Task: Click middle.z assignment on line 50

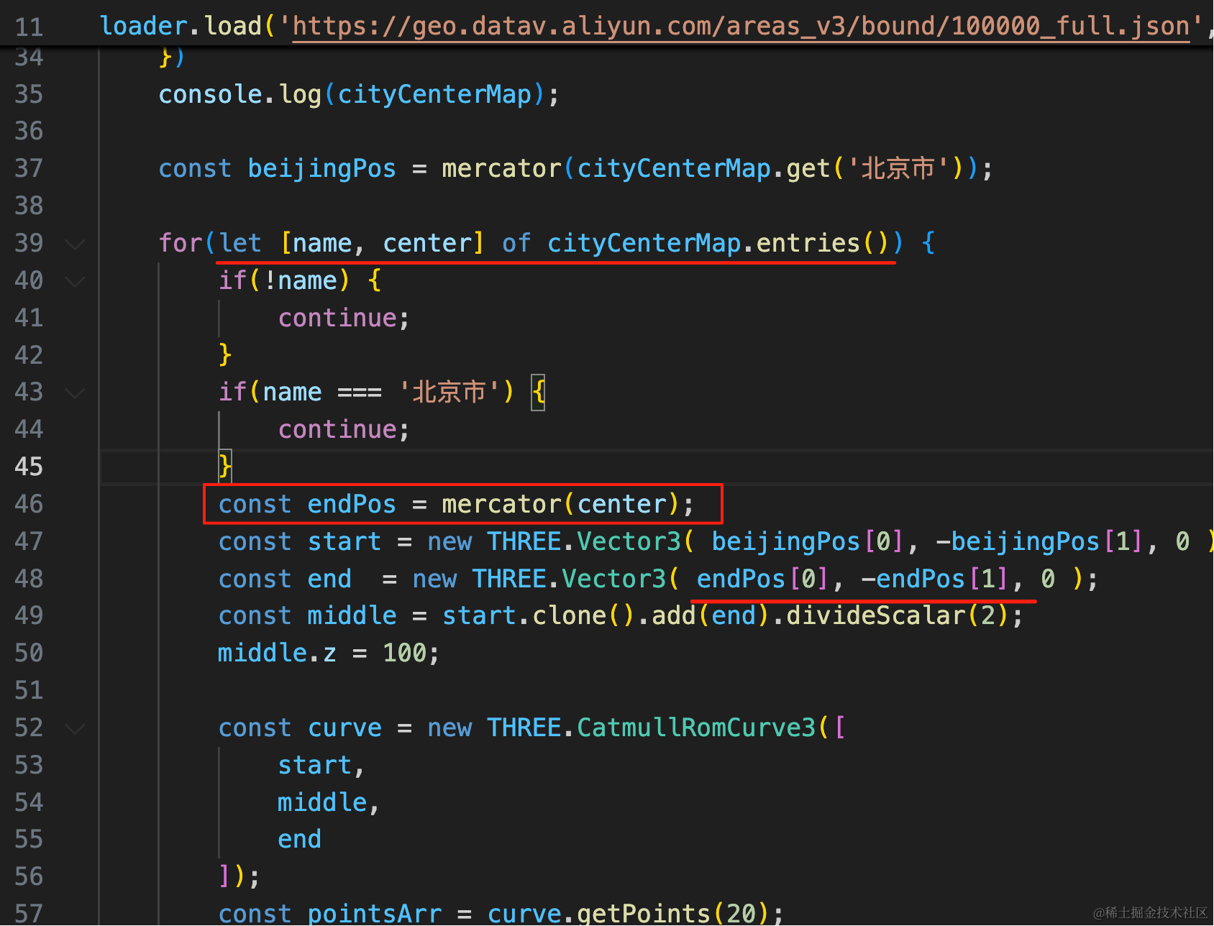Action: coord(327,653)
